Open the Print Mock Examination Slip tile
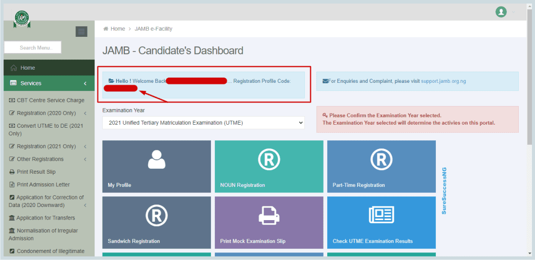The image size is (535, 260). click(269, 223)
